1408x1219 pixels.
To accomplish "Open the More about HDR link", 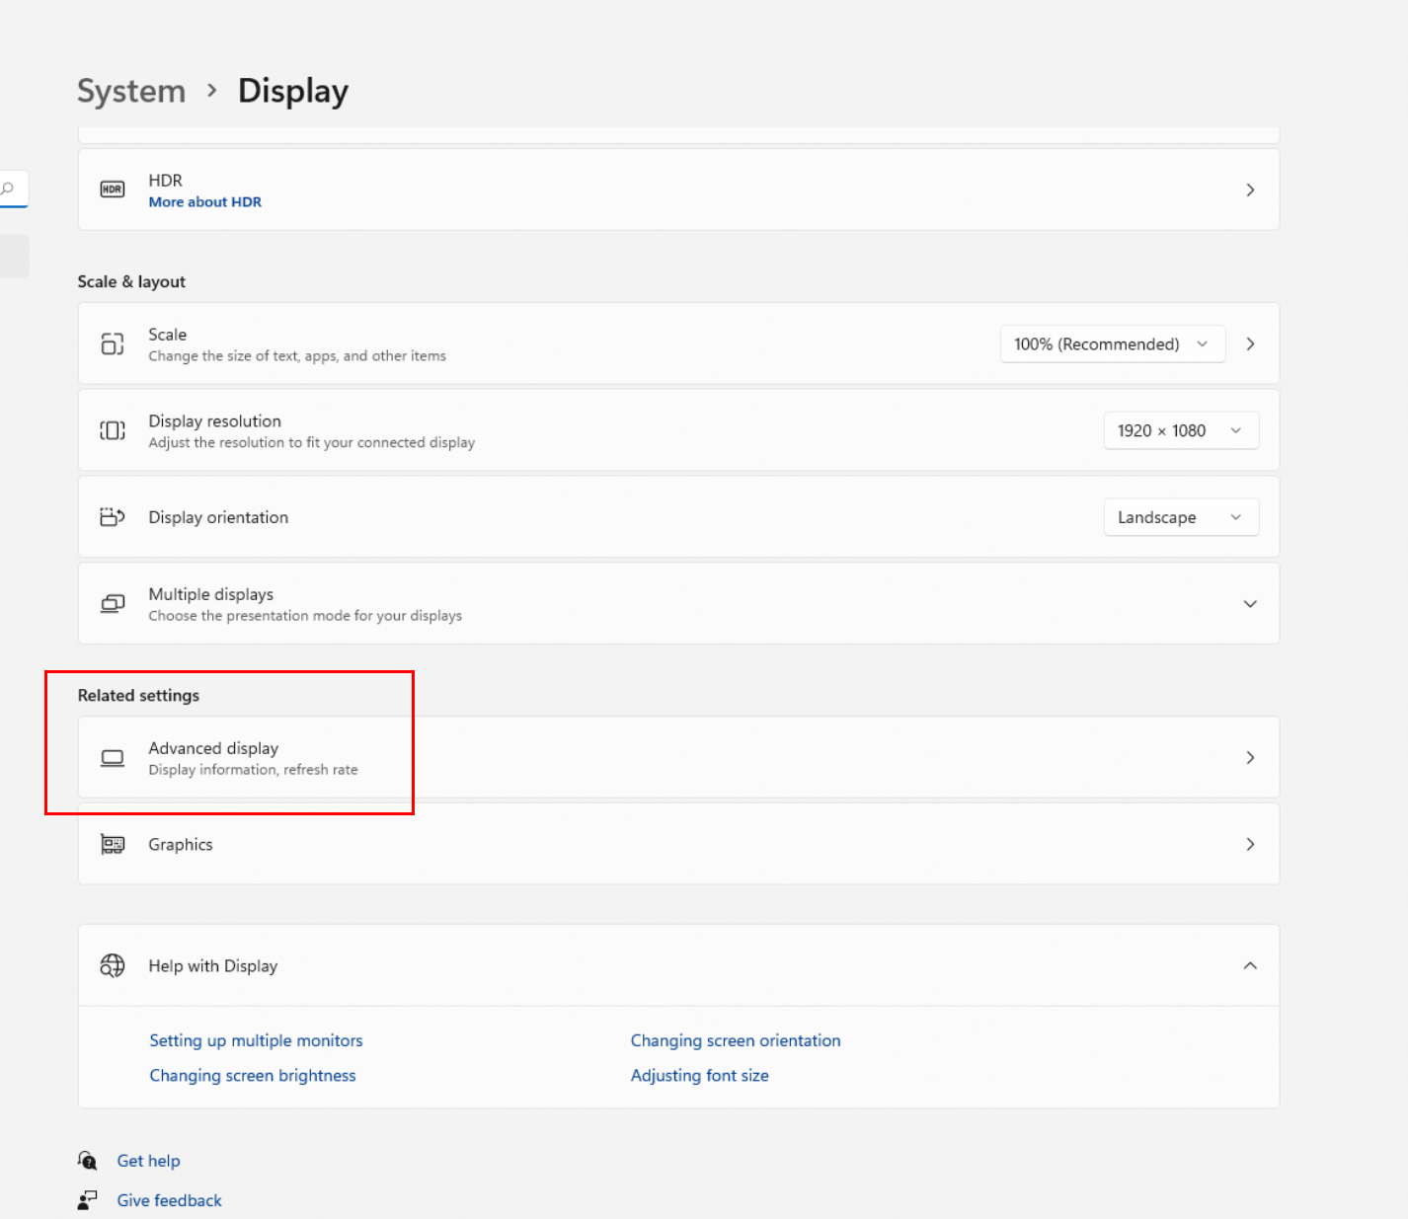I will point(205,202).
